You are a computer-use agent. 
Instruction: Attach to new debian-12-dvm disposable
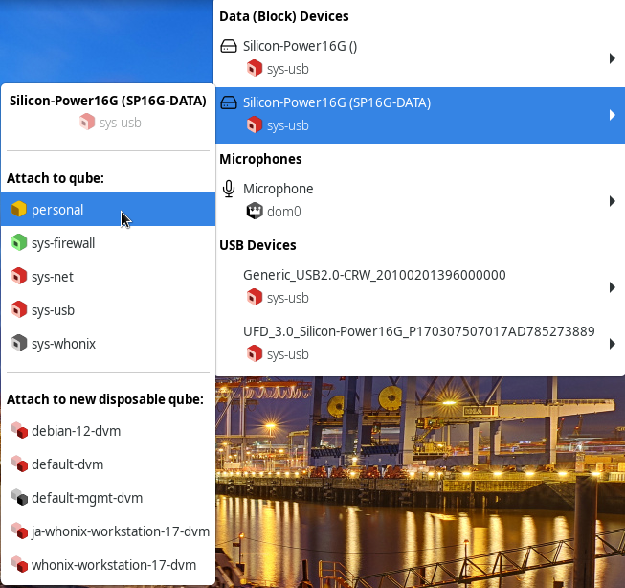pyautogui.click(x=107, y=431)
